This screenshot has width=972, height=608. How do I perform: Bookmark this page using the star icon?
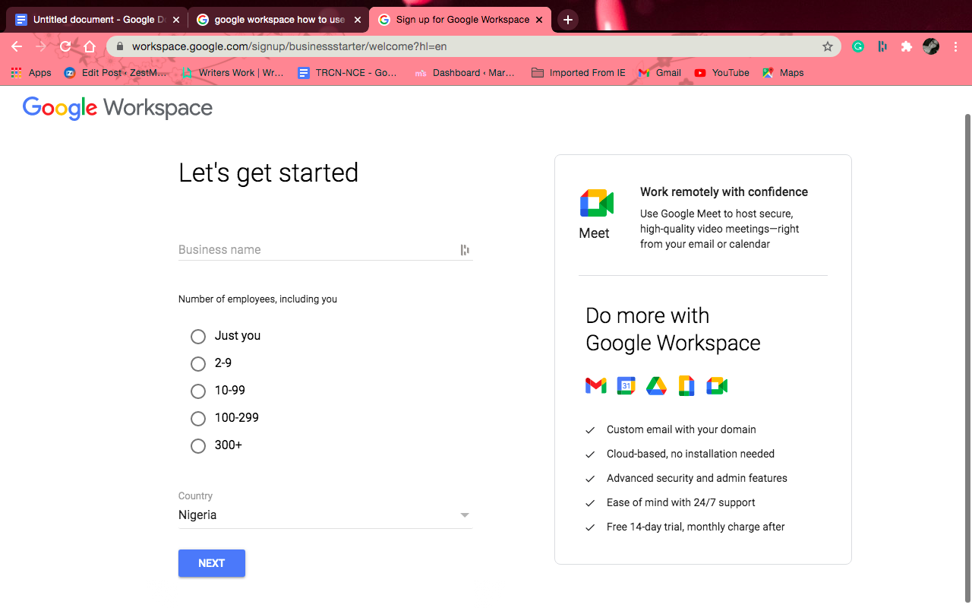coord(828,46)
